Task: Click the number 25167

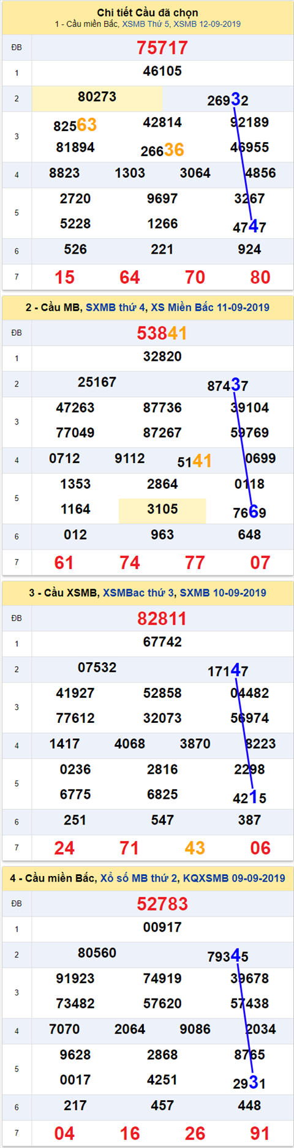Action: pyautogui.click(x=97, y=382)
